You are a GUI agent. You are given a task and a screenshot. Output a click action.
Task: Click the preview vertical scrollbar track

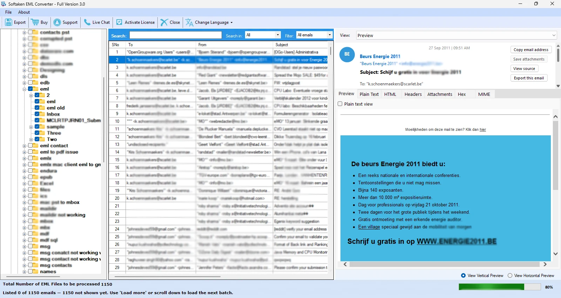555,185
